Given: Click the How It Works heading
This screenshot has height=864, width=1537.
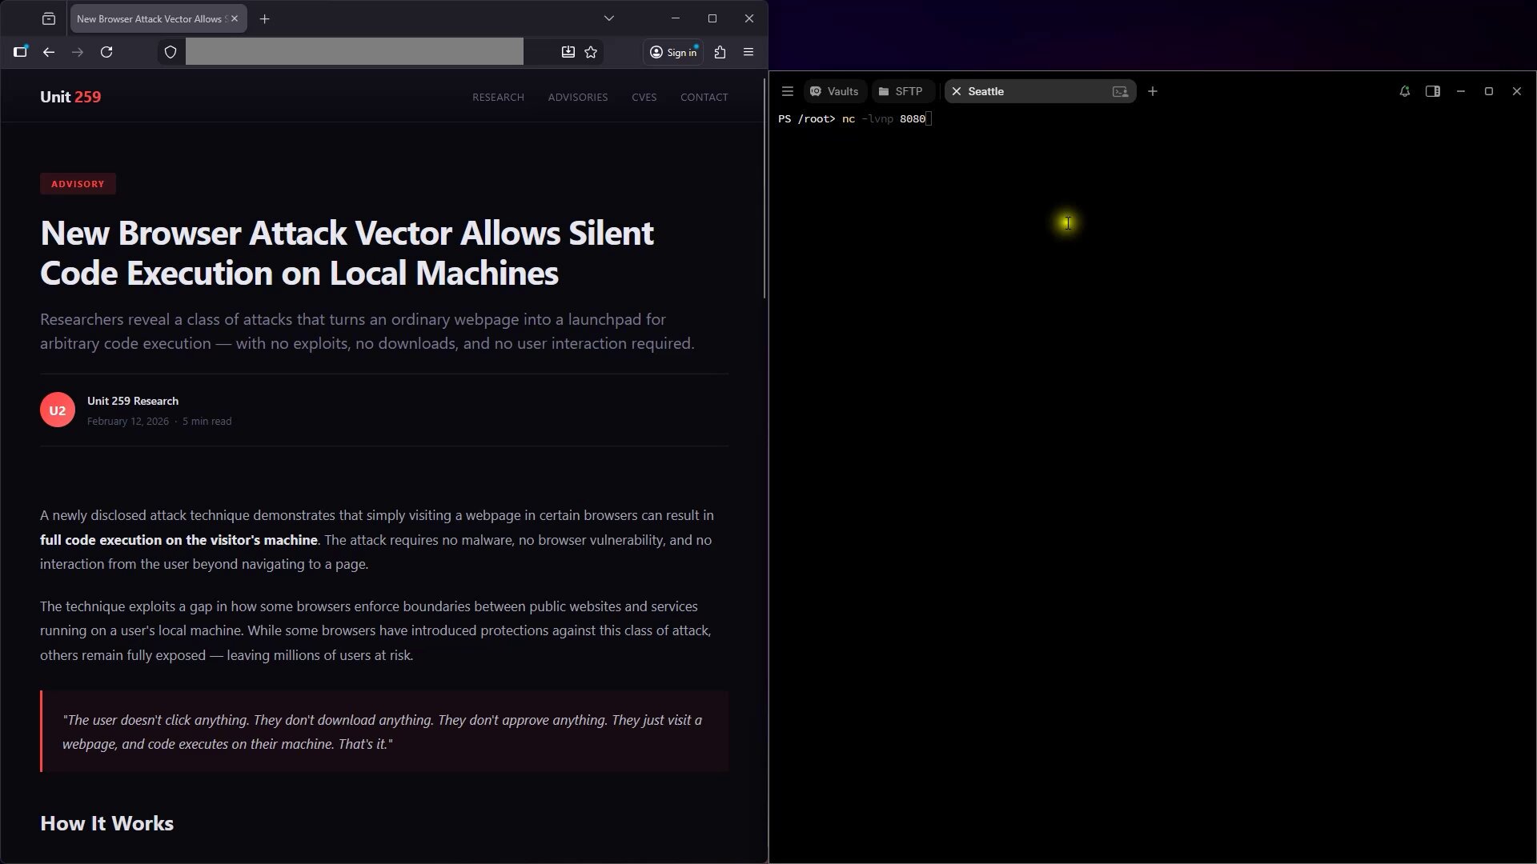Looking at the screenshot, I should tap(106, 823).
